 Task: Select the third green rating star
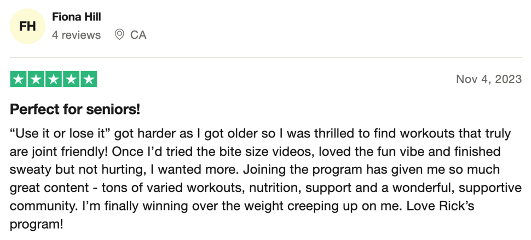pos(54,79)
